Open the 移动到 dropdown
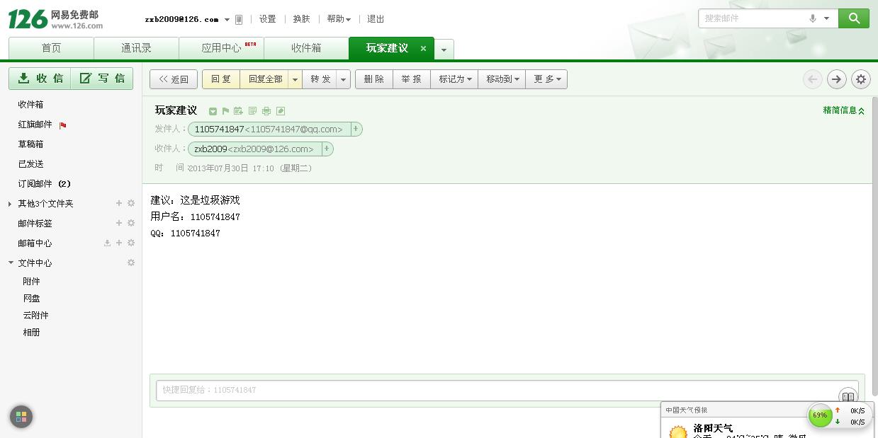Screen dimensions: 878x438 click(x=502, y=79)
